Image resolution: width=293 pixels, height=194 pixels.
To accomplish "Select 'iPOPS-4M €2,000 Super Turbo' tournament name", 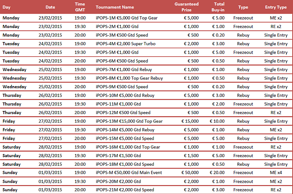I will click(x=126, y=44).
